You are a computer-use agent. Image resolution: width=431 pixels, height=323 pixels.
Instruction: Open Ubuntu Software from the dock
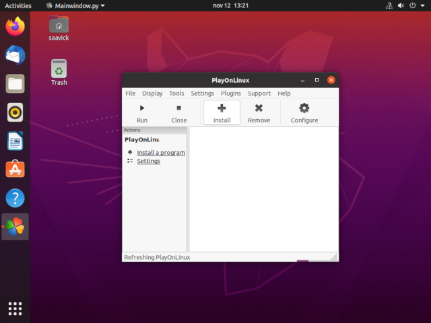[x=15, y=169]
